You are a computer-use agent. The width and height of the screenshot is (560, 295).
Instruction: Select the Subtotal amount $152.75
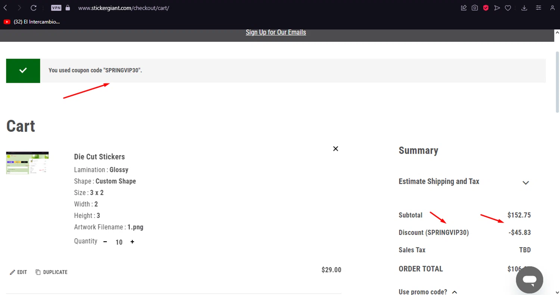coord(519,215)
